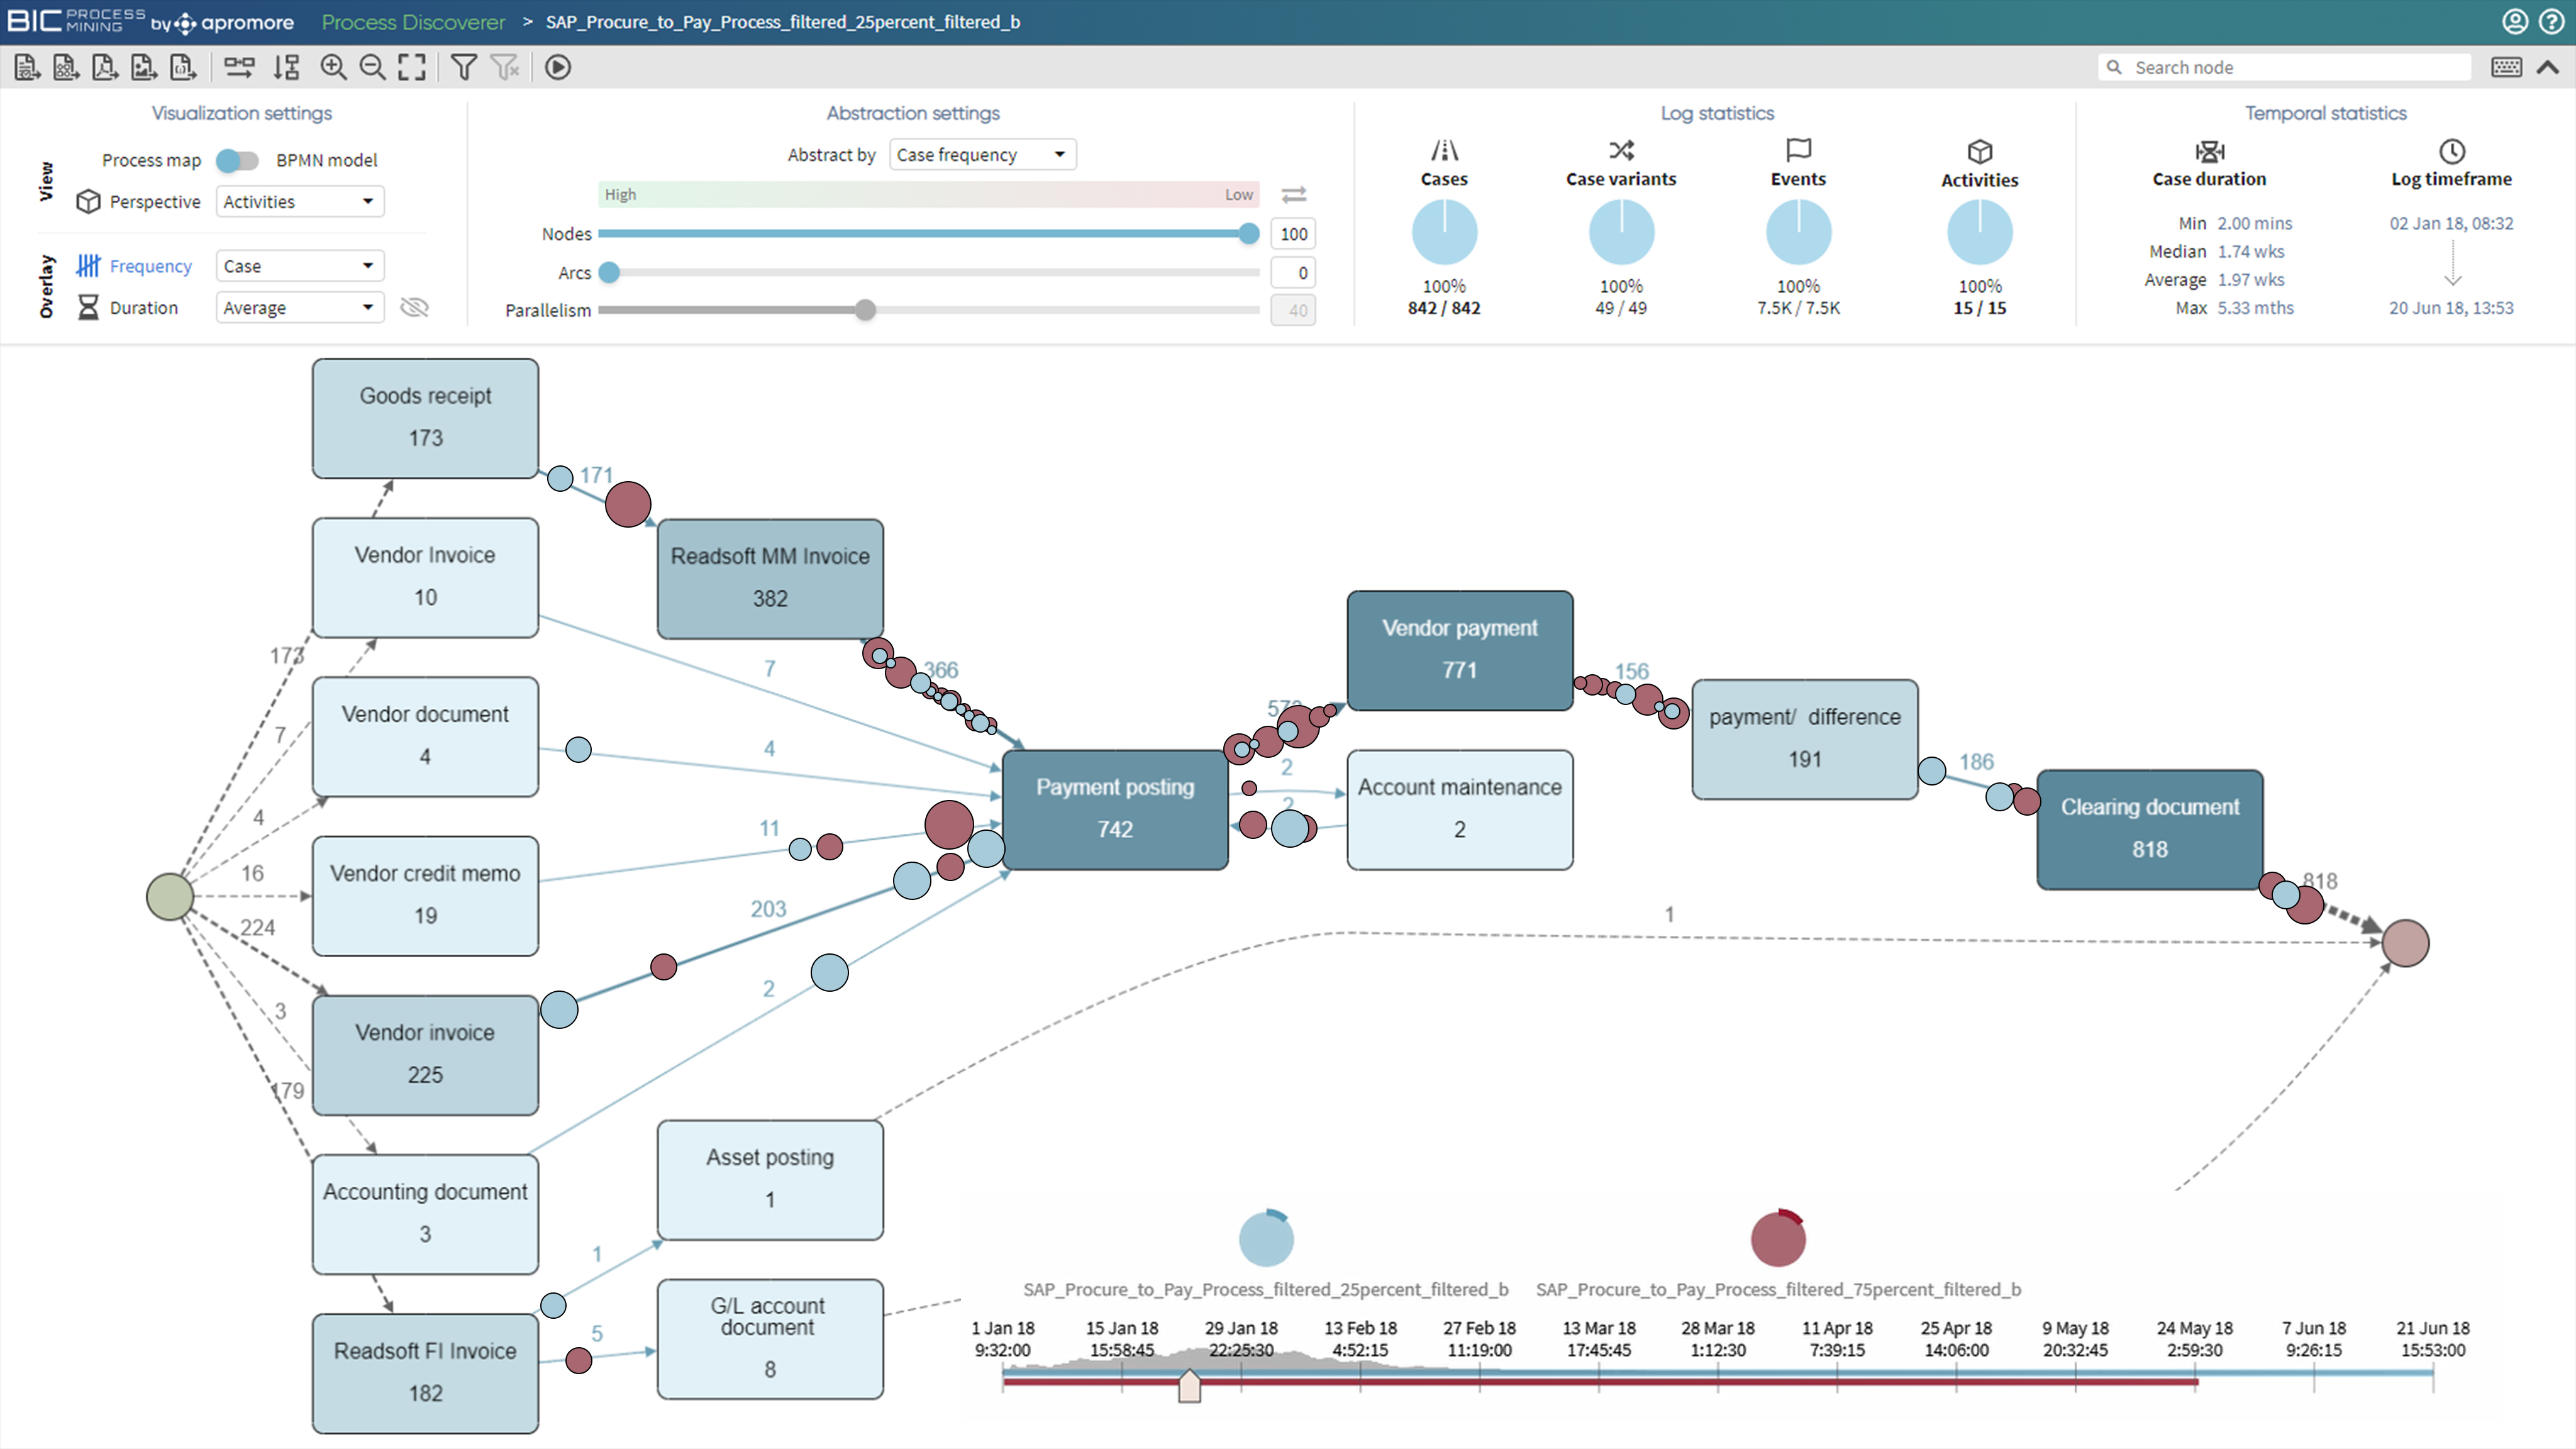Collapse the settings panel with the chevron
Screen dimensions: 2576x1449
[x=2549, y=67]
